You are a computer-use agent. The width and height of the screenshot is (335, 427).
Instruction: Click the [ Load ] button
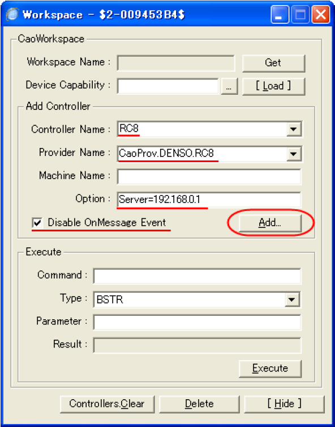273,86
